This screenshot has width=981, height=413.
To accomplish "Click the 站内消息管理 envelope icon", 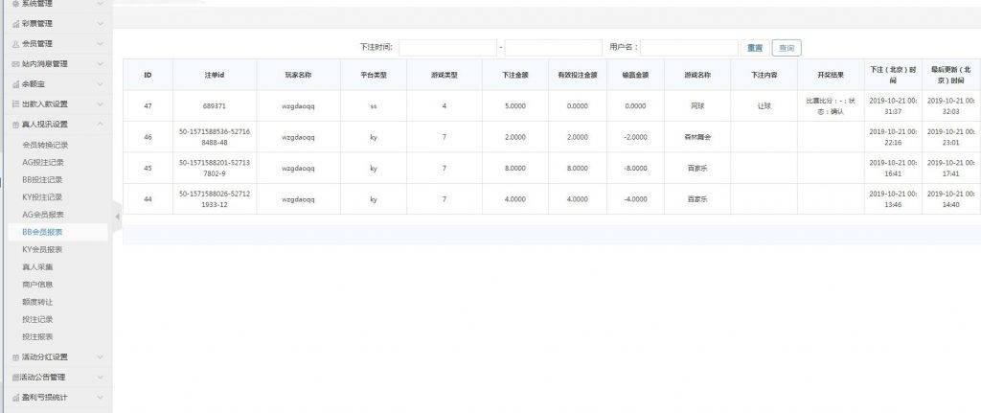I will 15,63.
